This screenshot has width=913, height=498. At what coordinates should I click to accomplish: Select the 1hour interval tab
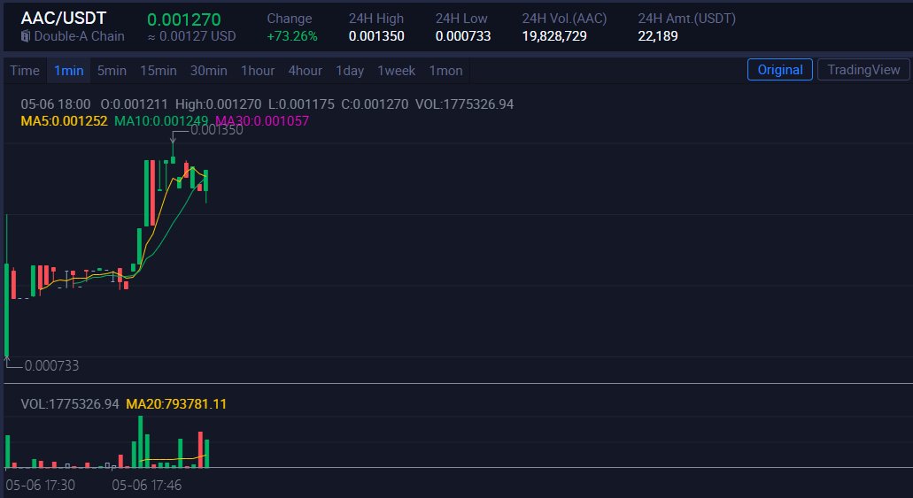pyautogui.click(x=258, y=71)
